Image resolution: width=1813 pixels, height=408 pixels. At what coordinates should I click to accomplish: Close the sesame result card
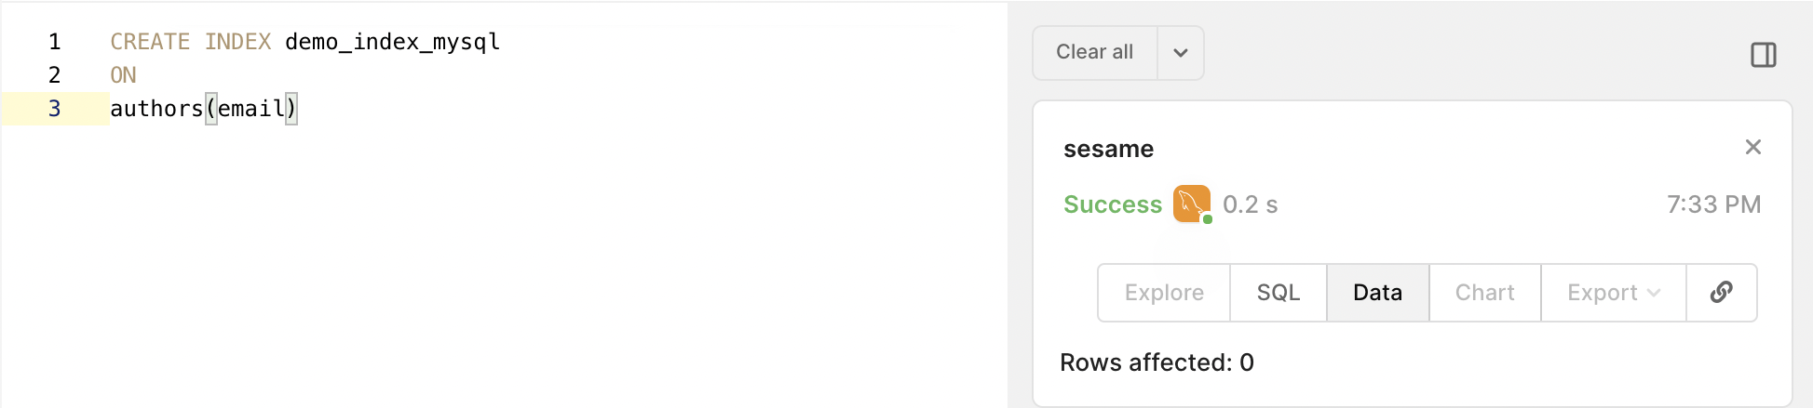pyautogui.click(x=1752, y=147)
